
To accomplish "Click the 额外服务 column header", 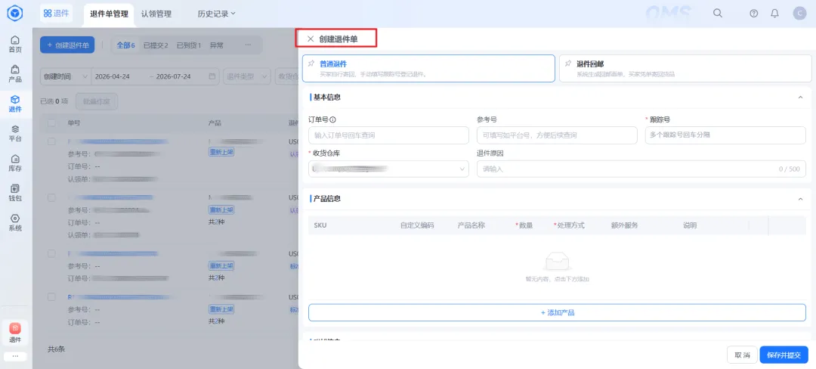I will pos(625,225).
